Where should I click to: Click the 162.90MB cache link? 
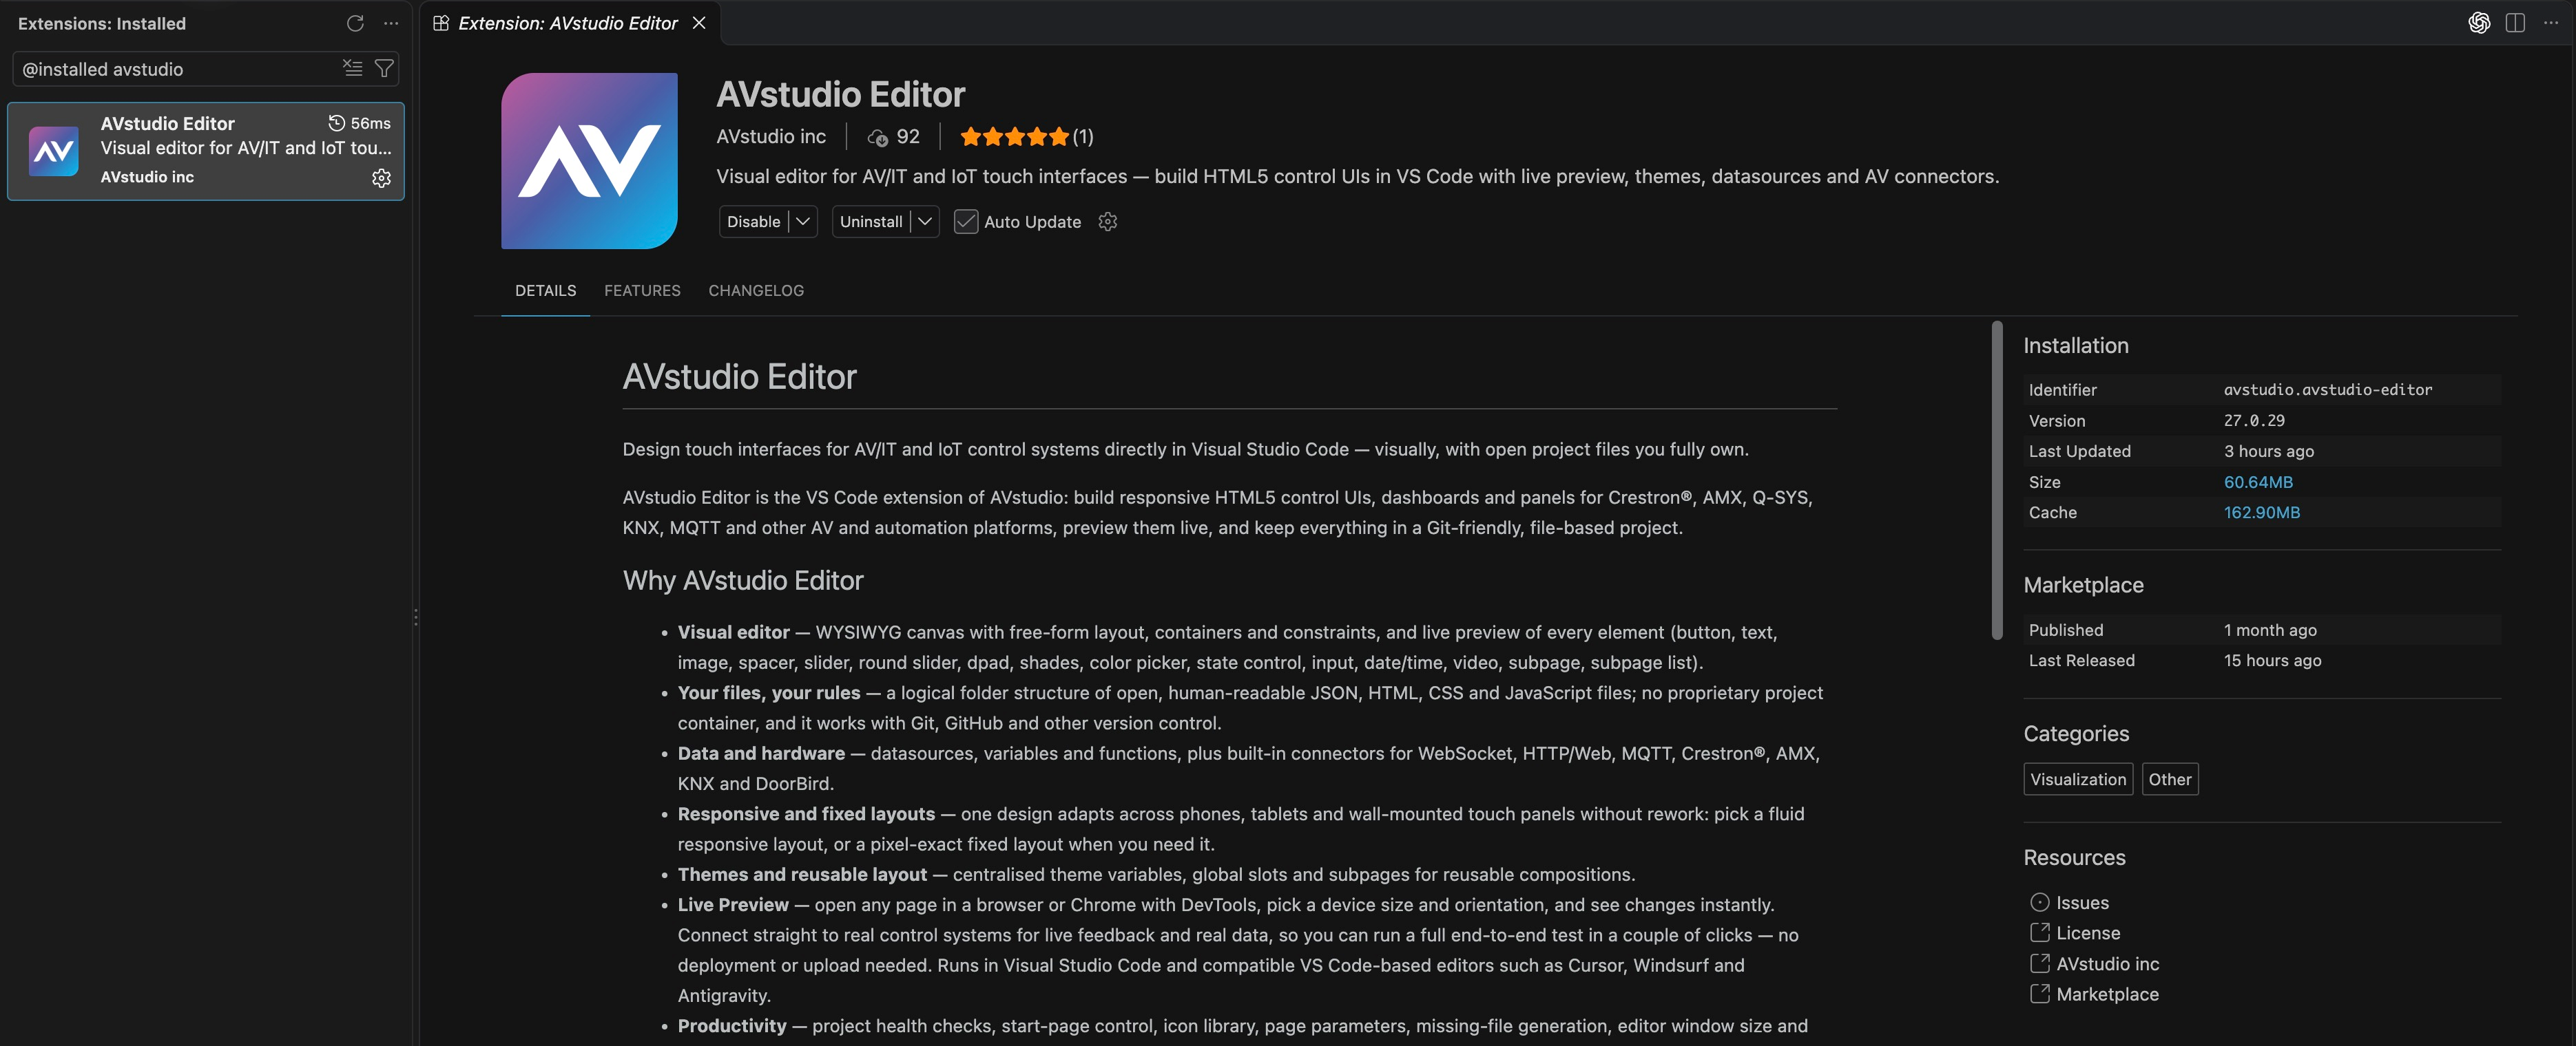2261,513
